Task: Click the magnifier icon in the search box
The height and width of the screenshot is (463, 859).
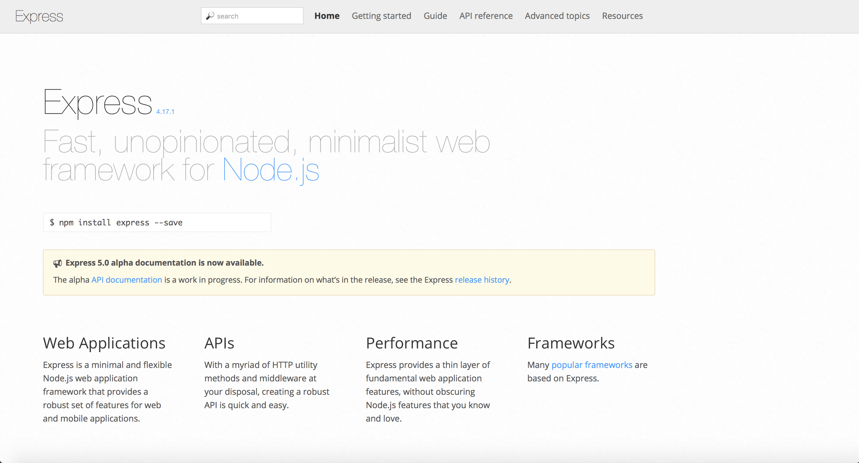Action: coord(210,16)
